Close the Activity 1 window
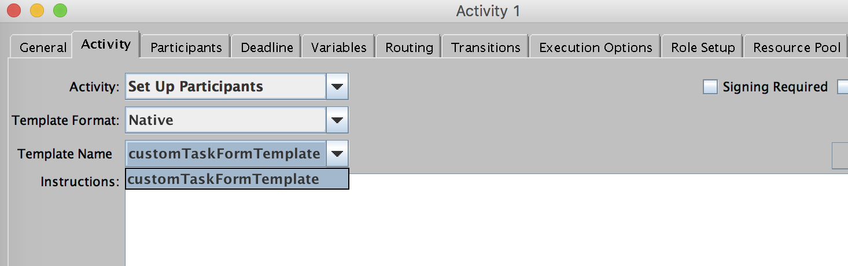848x266 pixels. click(x=13, y=10)
